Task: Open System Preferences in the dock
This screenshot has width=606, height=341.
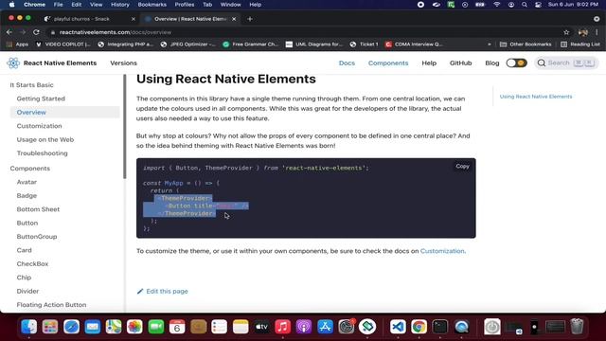Action: (x=346, y=327)
